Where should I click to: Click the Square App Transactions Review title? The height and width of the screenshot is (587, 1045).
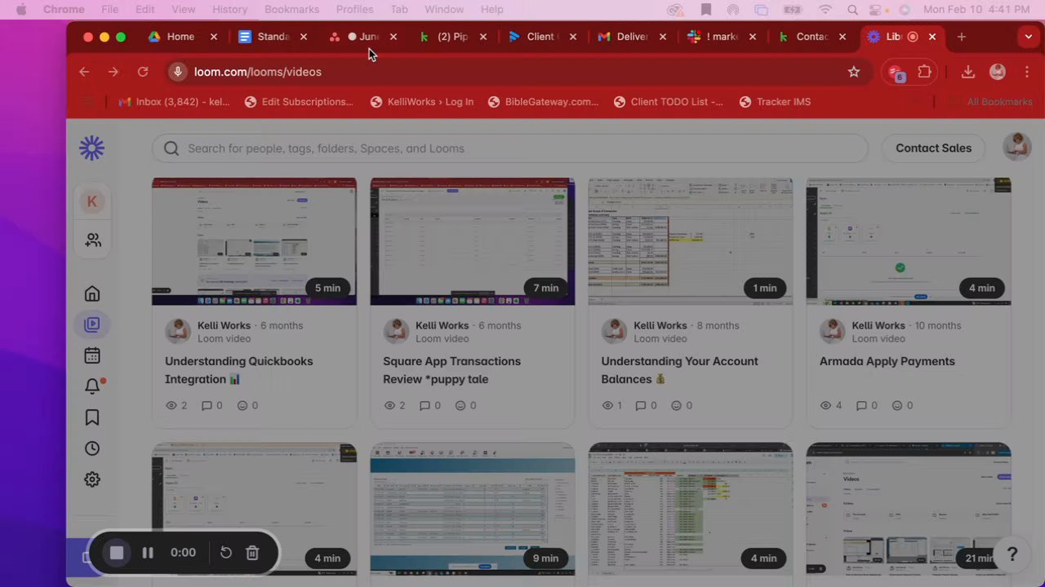click(x=451, y=370)
